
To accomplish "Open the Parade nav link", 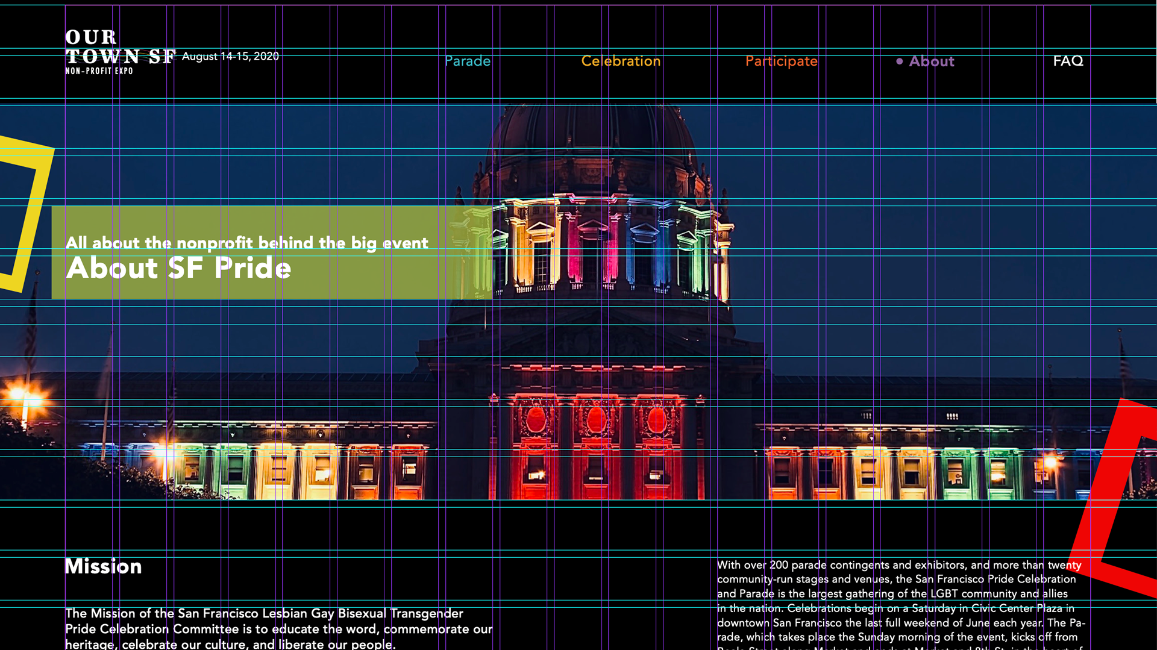I will pyautogui.click(x=468, y=61).
